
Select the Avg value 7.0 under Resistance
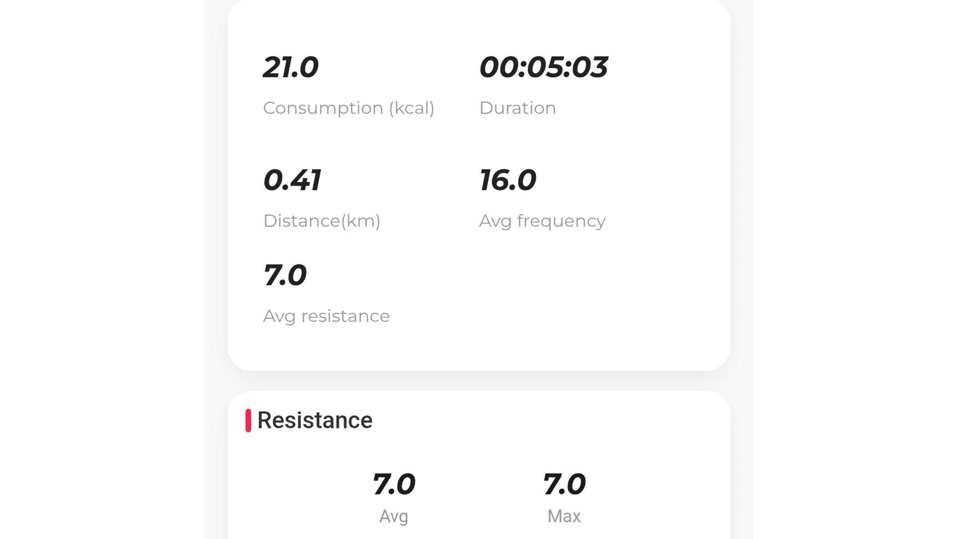394,484
